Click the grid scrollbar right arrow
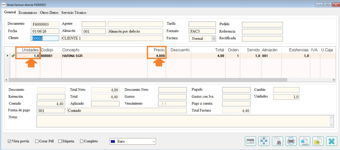Image resolution: width=340 pixels, height=150 pixels. [334, 80]
